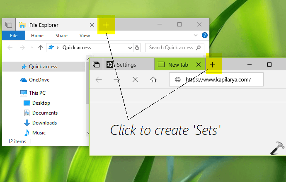Select Downloads in navigation pane
The image size is (286, 182).
[x=44, y=123]
